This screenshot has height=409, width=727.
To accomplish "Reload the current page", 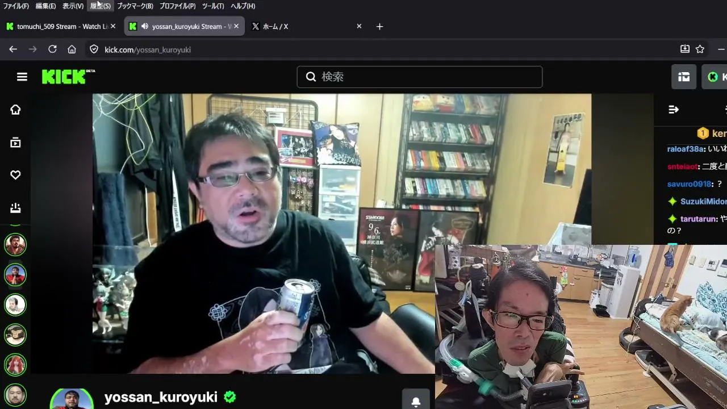I will tap(52, 49).
